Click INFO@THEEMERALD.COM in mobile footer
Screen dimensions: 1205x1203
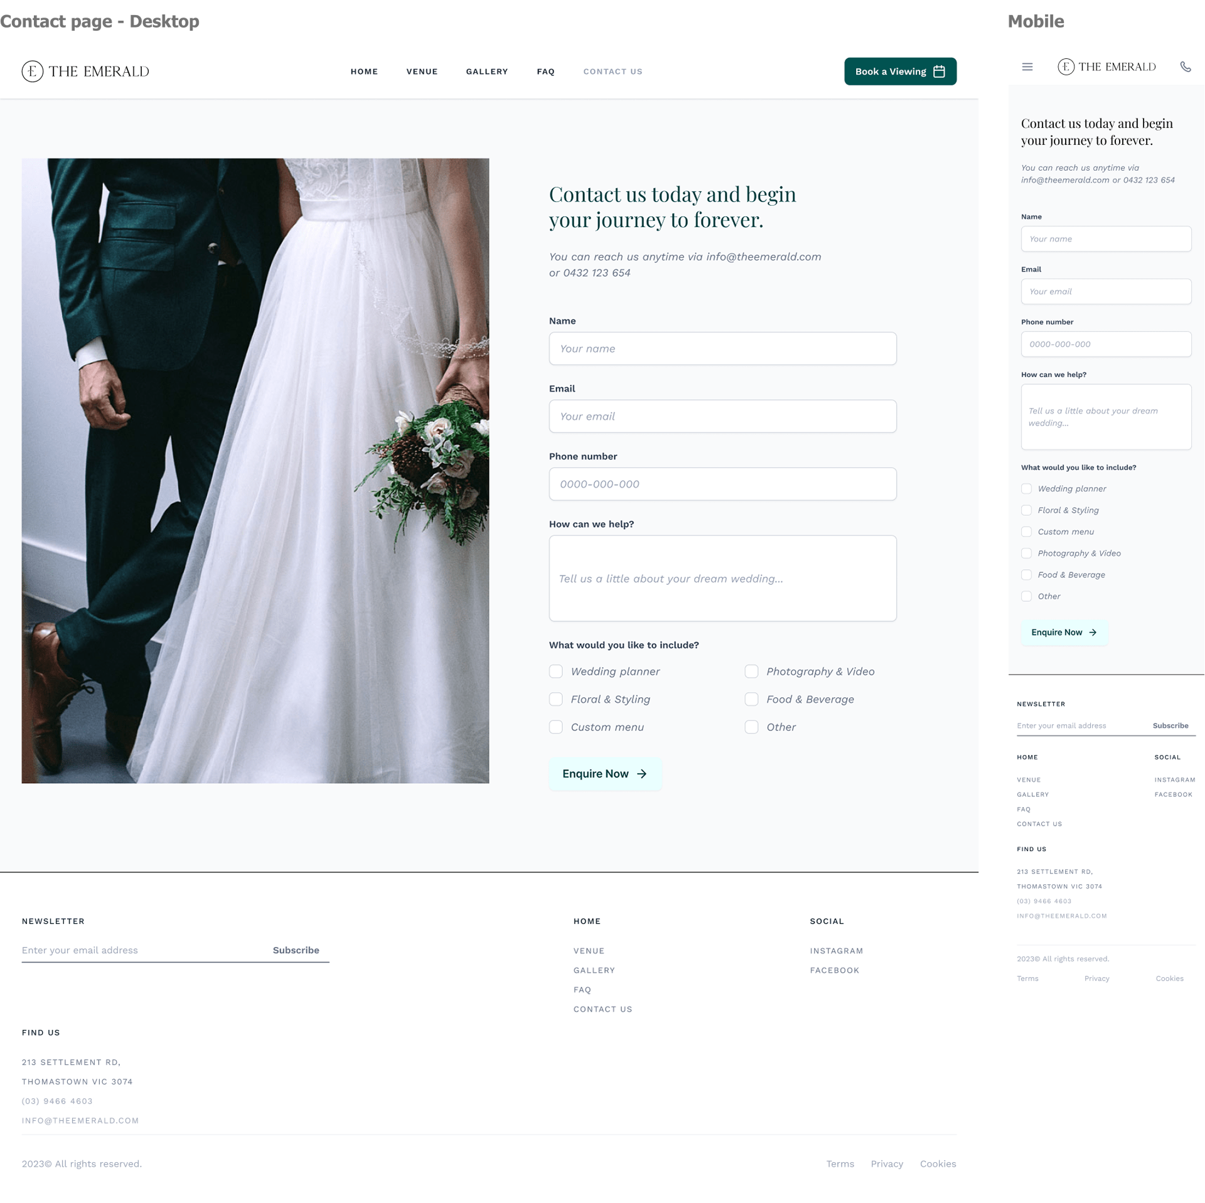coord(1061,916)
